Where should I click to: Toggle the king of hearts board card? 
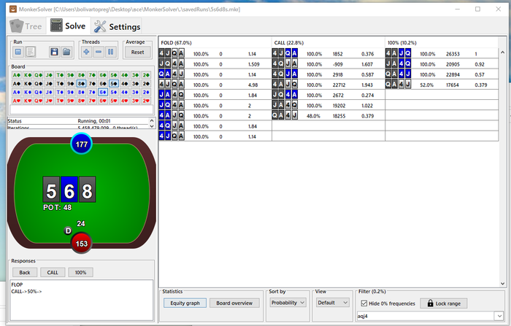[28, 101]
